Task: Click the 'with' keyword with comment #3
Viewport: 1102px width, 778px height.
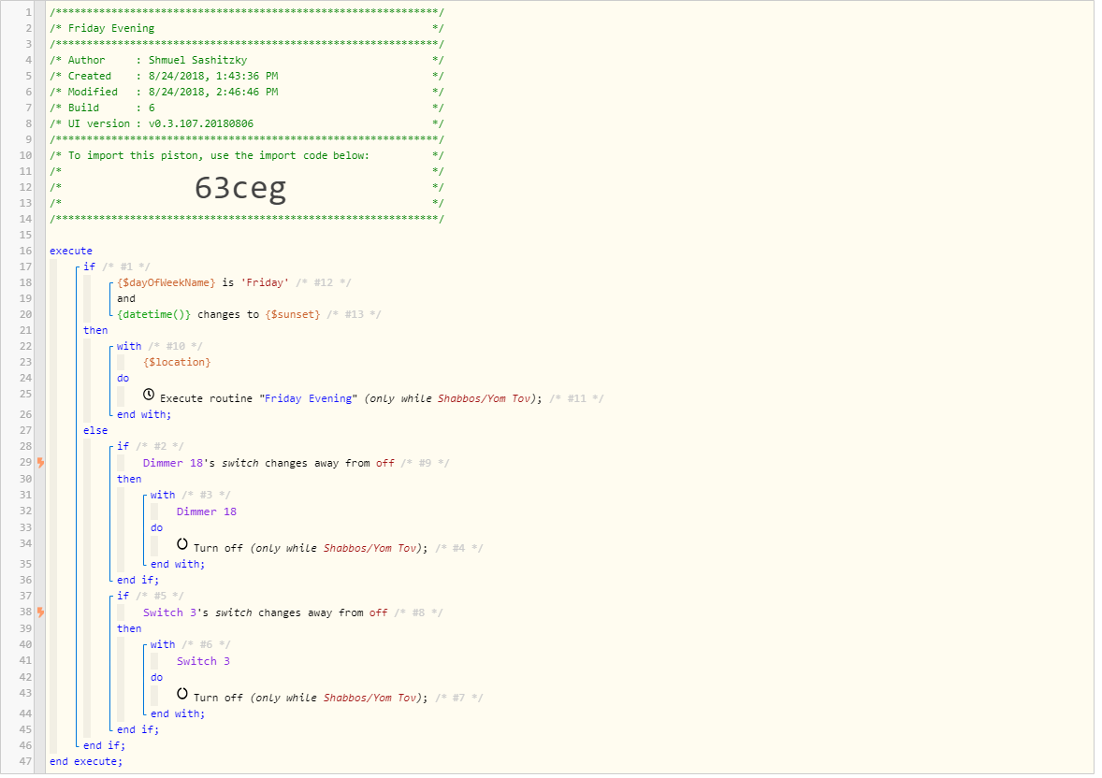Action: click(x=163, y=496)
